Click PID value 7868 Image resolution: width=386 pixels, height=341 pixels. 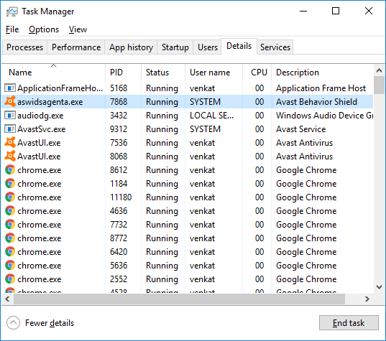119,101
